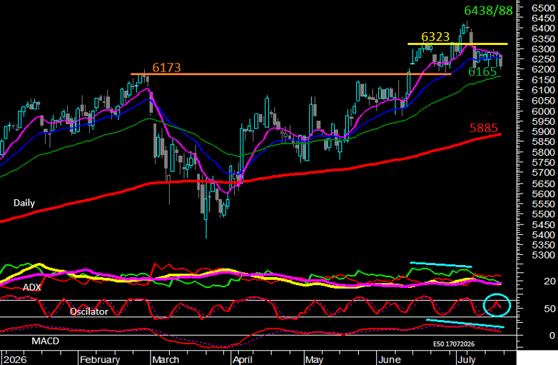Click the 6438/88 green target label
Screen dimensions: 558x365
coord(488,11)
